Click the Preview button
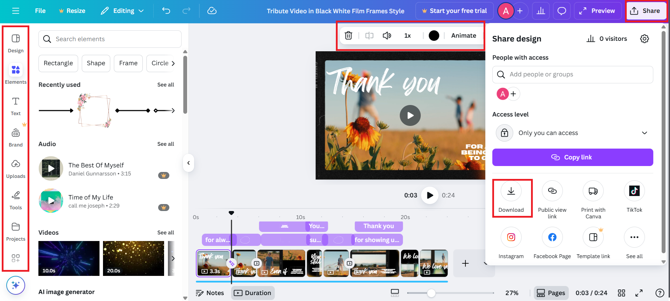The width and height of the screenshot is (670, 301). click(x=598, y=11)
